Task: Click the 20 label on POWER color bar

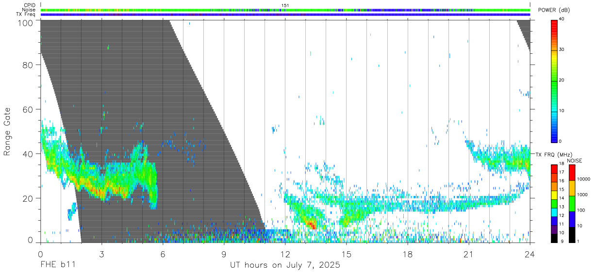Action: 562,81
